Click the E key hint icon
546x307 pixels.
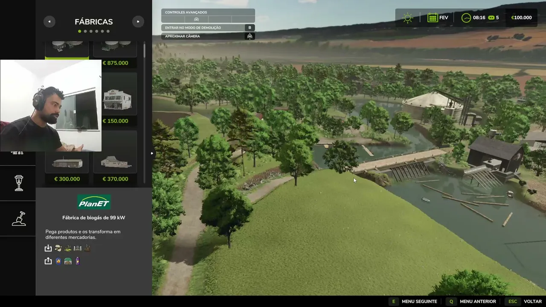pyautogui.click(x=394, y=301)
